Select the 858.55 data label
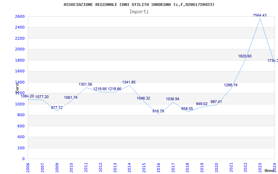Viewport: 278px width, 174px height. pos(187,109)
